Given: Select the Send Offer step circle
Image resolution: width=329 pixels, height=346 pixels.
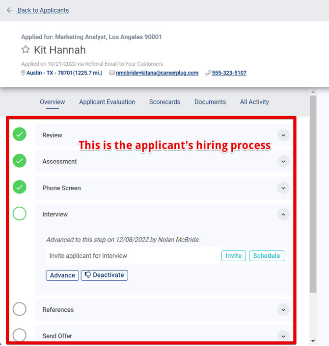Looking at the screenshot, I should click(20, 335).
